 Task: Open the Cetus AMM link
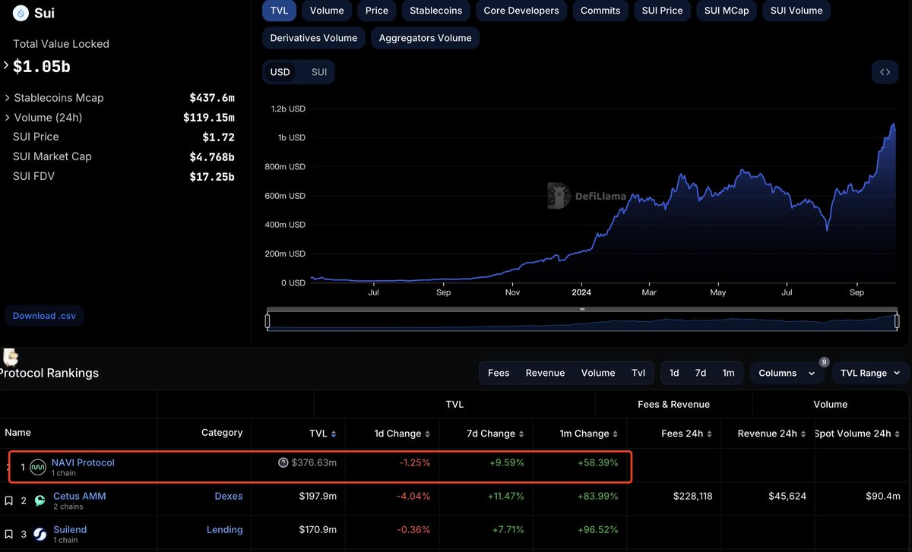coord(79,496)
